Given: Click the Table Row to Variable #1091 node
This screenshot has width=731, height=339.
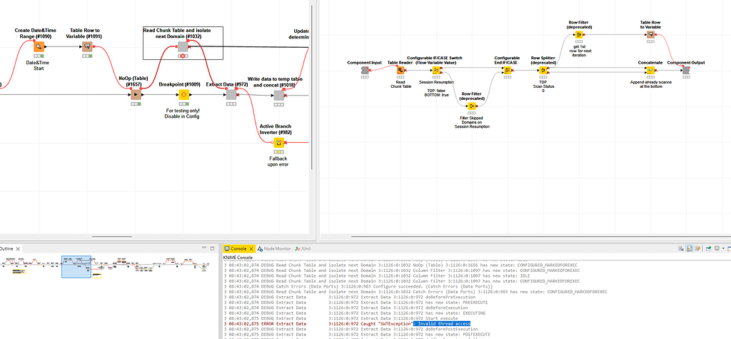Looking at the screenshot, I should [x=86, y=48].
